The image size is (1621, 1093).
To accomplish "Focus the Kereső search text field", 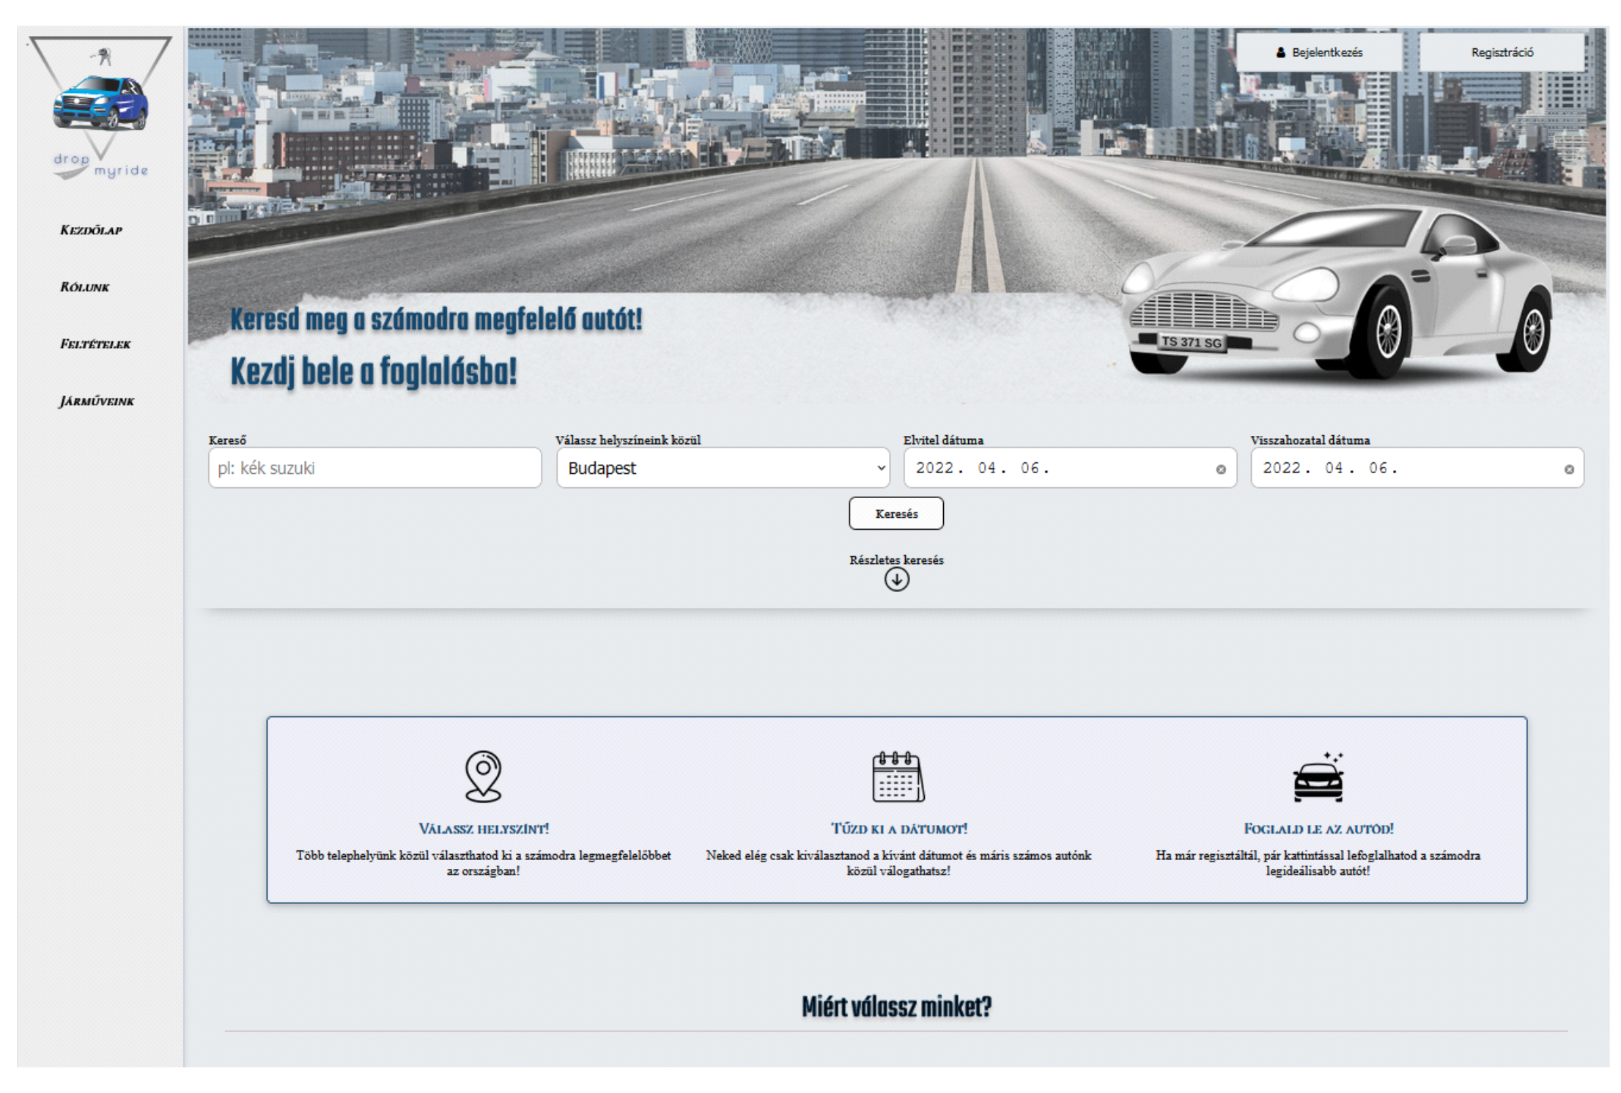I will point(374,468).
